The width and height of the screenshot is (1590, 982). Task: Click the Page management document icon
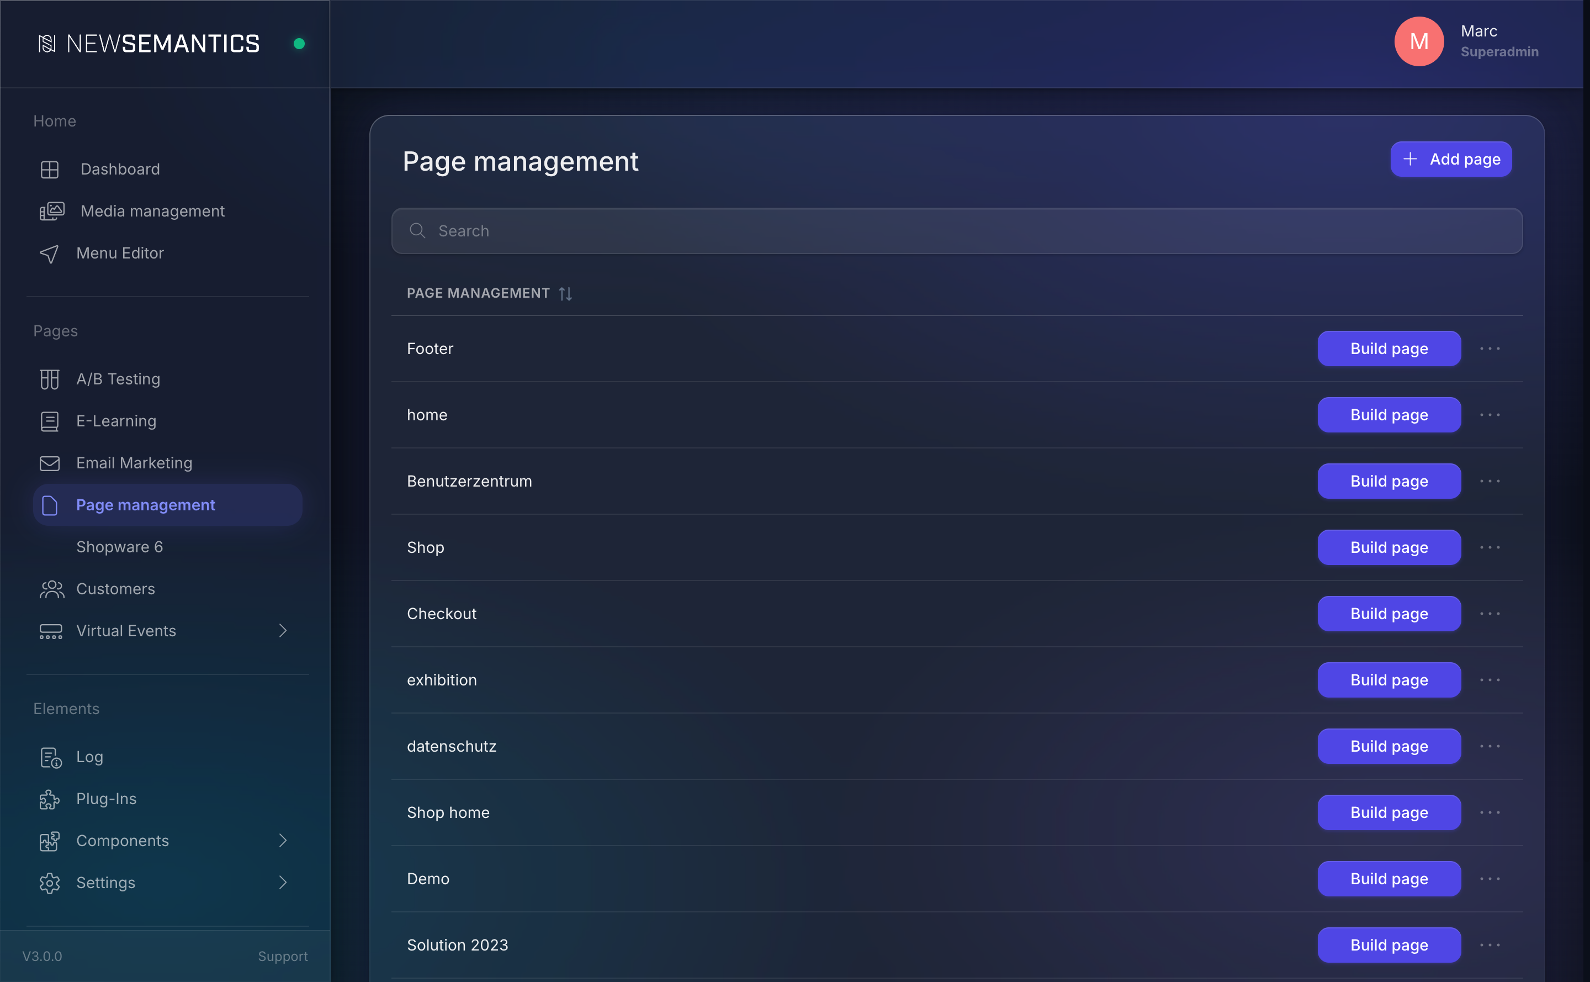tap(49, 505)
